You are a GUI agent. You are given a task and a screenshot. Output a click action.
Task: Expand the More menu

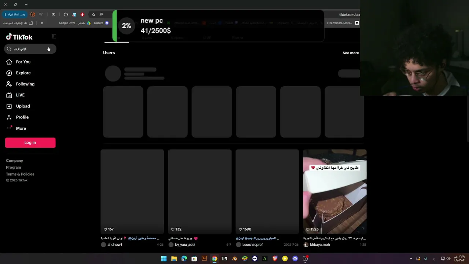tap(21, 128)
